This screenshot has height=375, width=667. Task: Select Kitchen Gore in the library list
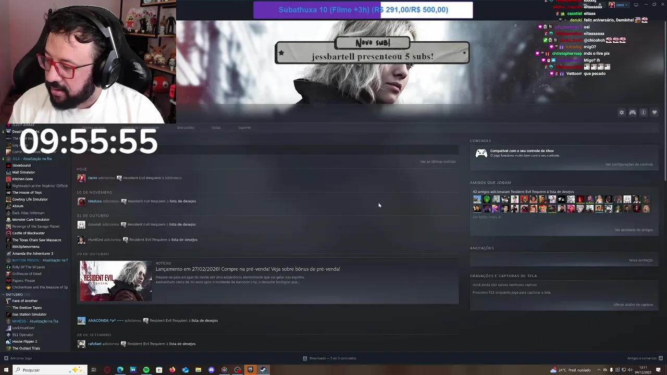tap(22, 179)
